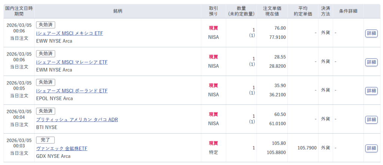Click the 銘柄 column header
383x165 pixels.
117,11
